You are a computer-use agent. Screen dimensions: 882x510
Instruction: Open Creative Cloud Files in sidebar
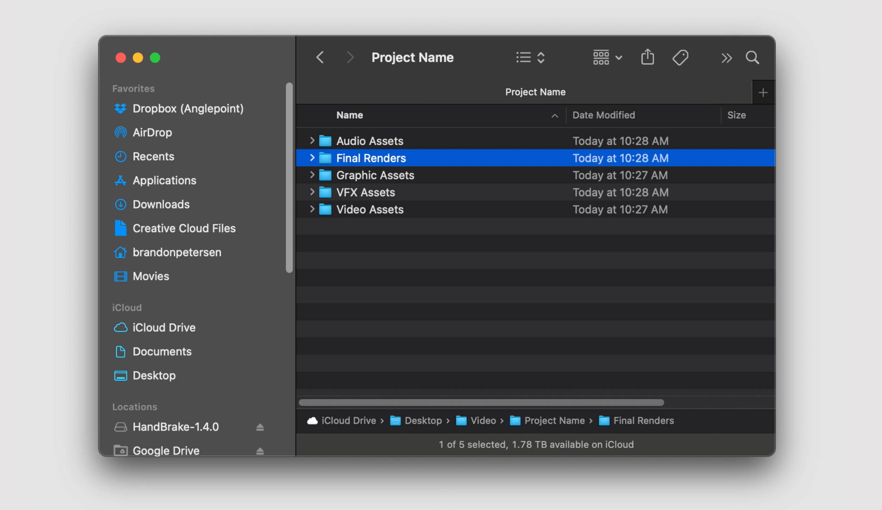click(175, 228)
